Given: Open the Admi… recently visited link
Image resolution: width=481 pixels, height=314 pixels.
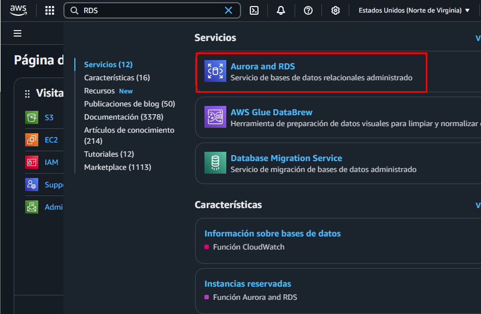Looking at the screenshot, I should (54, 207).
